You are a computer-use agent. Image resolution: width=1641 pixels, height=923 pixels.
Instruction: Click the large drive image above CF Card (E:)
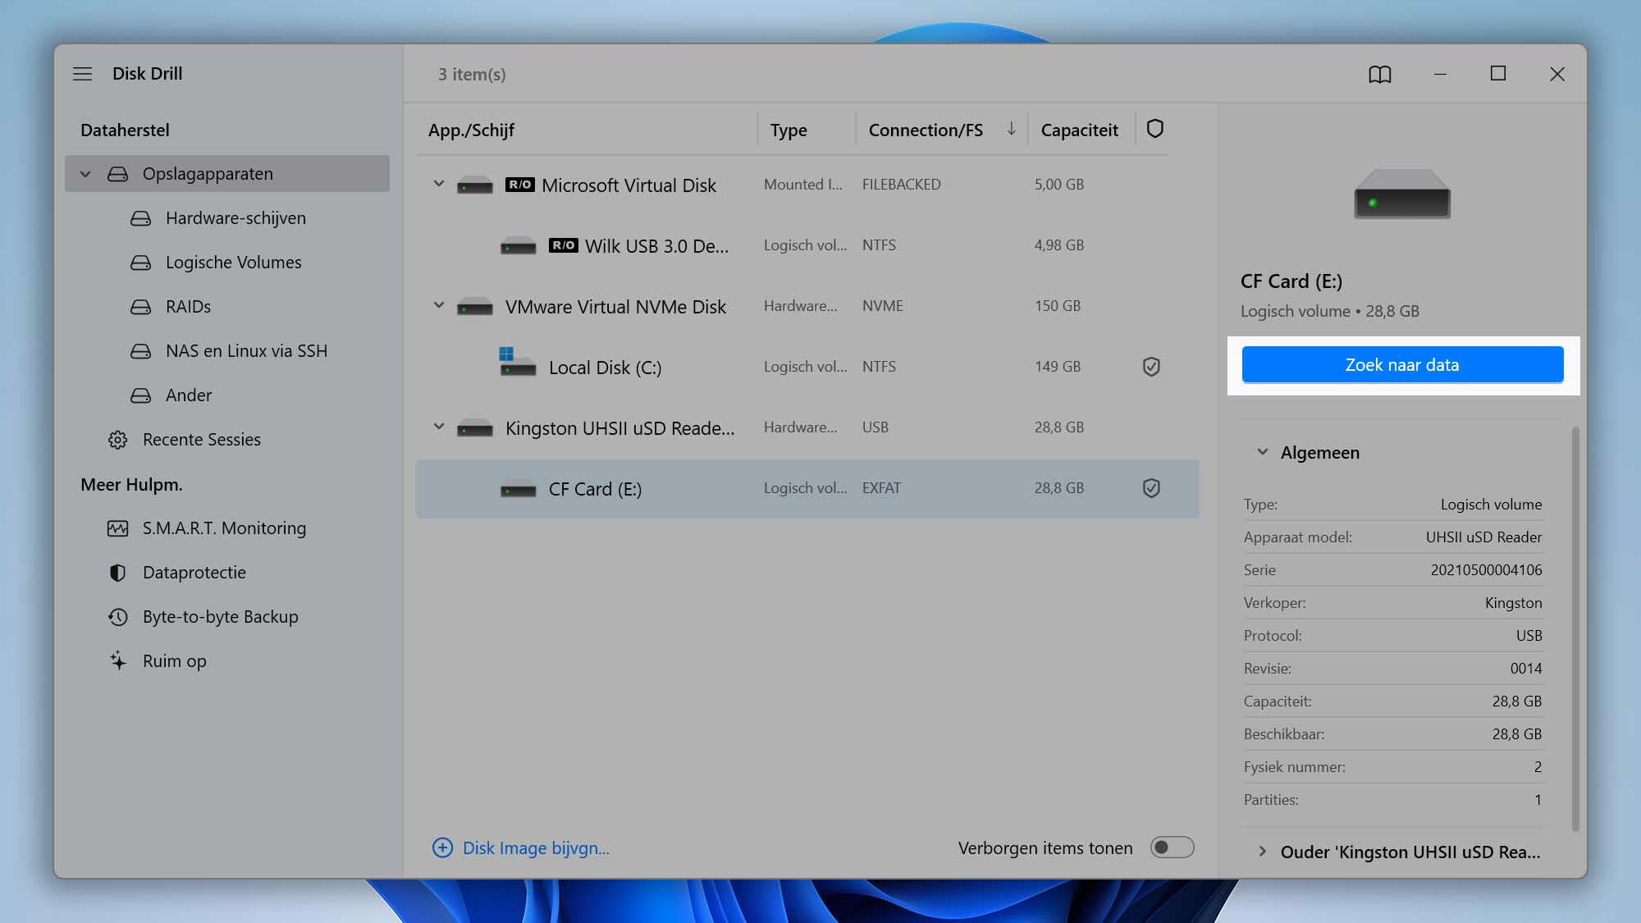tap(1402, 194)
